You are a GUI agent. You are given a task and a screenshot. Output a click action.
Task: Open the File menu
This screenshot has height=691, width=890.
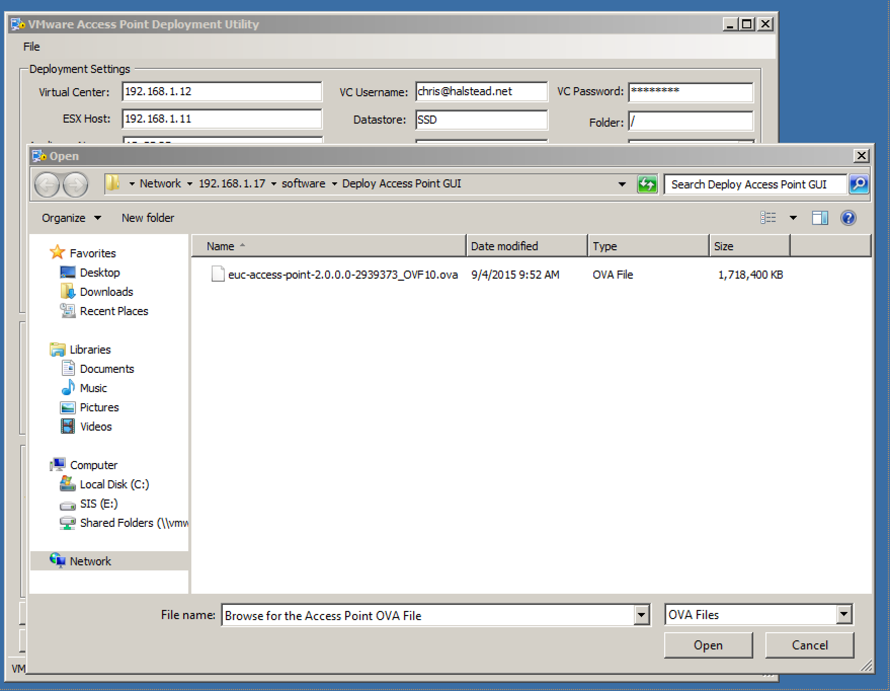pyautogui.click(x=31, y=47)
